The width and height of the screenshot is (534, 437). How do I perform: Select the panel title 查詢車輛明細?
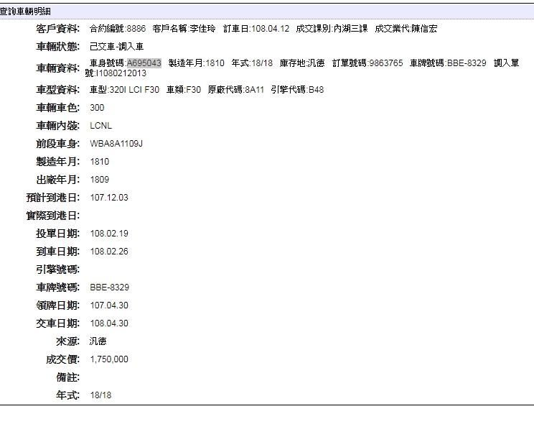(x=25, y=11)
